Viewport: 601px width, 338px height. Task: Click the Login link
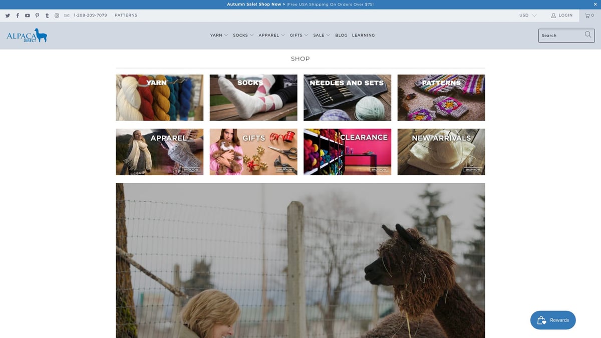click(x=562, y=16)
